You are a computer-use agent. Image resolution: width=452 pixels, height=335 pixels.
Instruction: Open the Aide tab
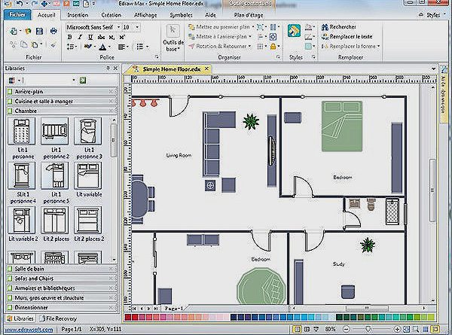tap(210, 15)
